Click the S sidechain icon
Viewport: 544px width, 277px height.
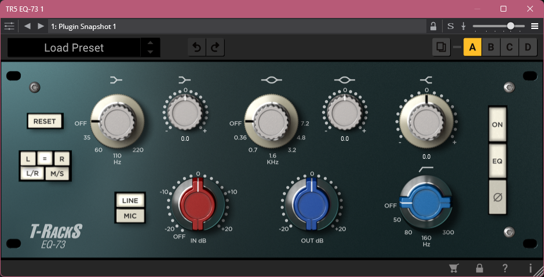tap(450, 27)
